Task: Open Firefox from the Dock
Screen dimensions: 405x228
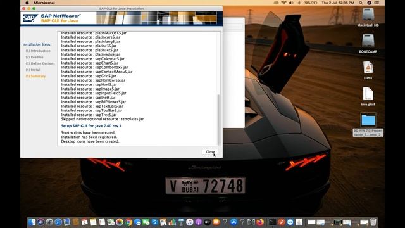Action: click(260, 222)
